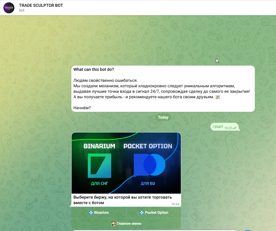Screen dimensions: 276x231
Task: Click the caption 'Выберите биржу' text
Action: [123, 200]
